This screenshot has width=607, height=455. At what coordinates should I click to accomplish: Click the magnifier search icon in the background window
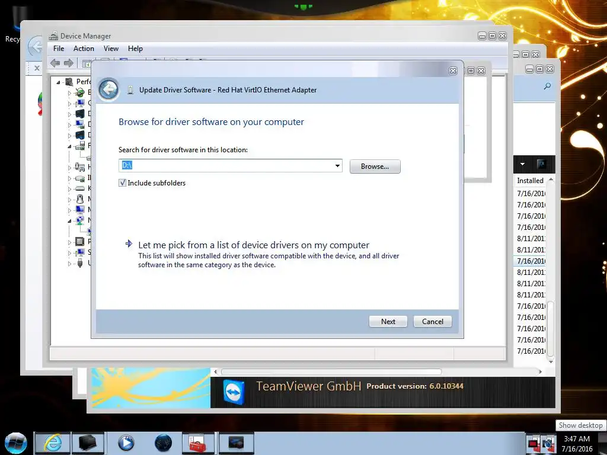547,86
